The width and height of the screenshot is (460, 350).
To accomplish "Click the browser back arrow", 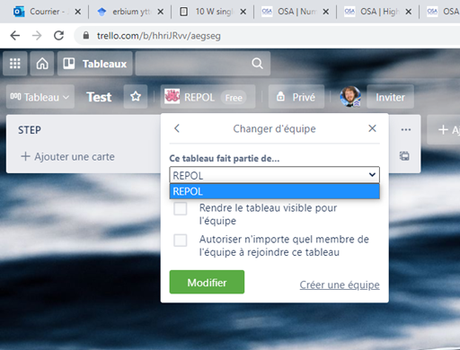I will (x=15, y=36).
